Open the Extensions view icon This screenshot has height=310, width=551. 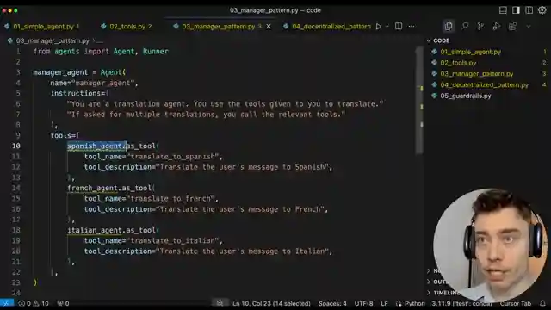[513, 26]
